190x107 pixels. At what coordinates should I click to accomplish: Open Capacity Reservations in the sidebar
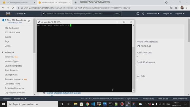click(x=15, y=93)
